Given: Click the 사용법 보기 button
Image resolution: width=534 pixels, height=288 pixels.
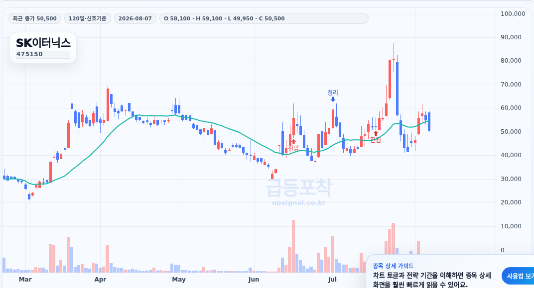Looking at the screenshot, I should pos(519,276).
